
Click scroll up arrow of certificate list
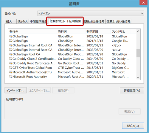(x=138, y=31)
